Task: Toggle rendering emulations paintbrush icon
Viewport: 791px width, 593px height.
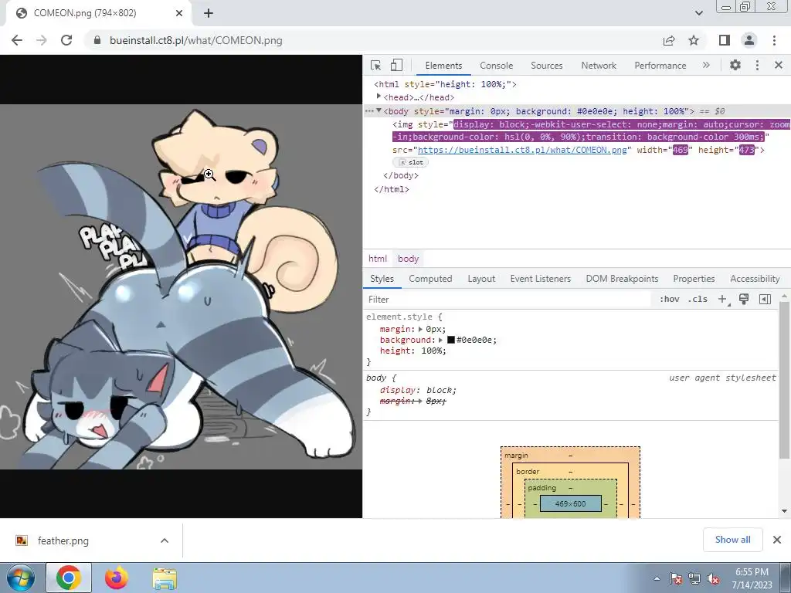Action: coord(744,299)
